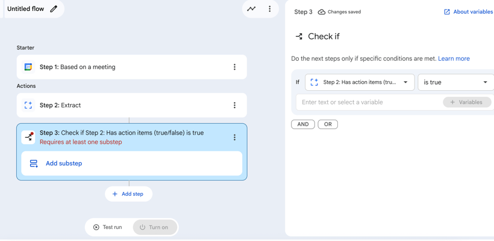Start a Test run
The image size is (494, 241).
[108, 227]
